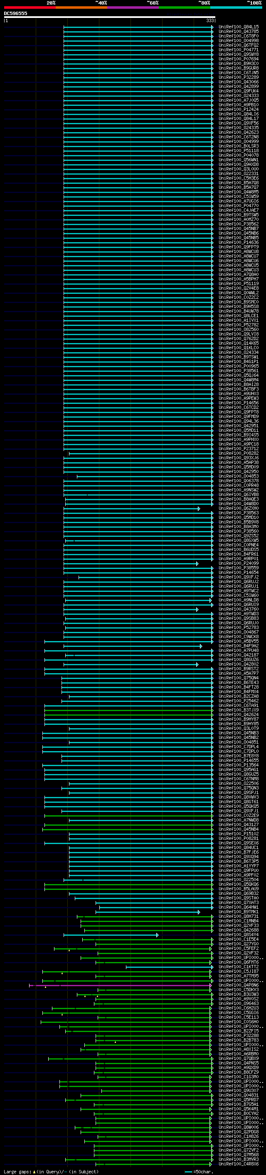Select hit label UniRef100_B6UDS5
The height and width of the screenshot is (1175, 266).
tap(239, 550)
